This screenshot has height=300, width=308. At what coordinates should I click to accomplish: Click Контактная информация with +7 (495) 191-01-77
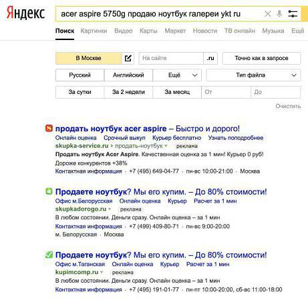[x=88, y=289]
